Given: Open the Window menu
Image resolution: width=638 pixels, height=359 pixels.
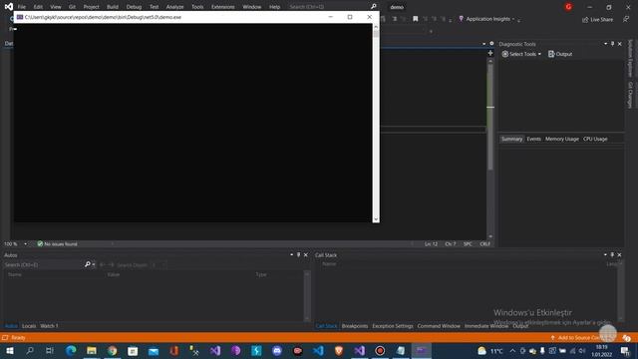Looking at the screenshot, I should [252, 7].
